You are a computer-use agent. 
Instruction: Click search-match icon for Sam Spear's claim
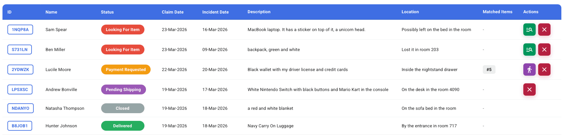pos(529,30)
